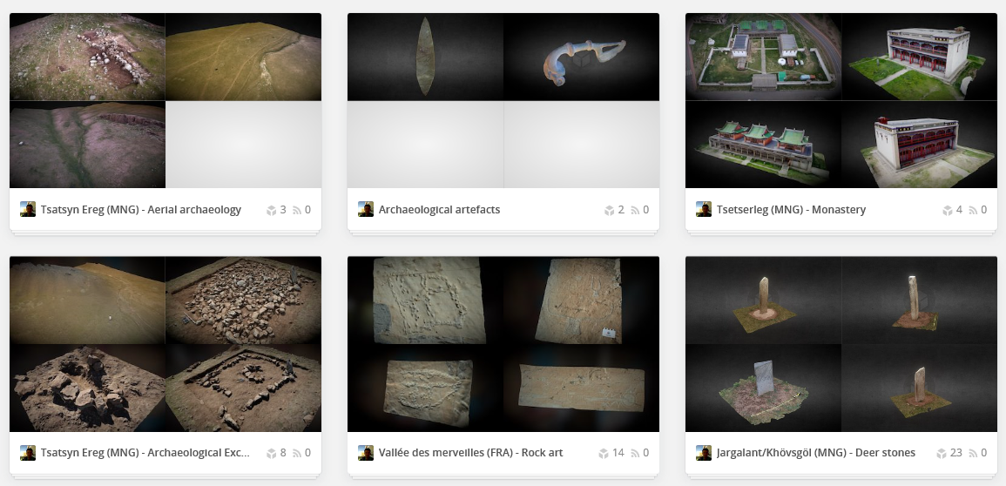The image size is (1006, 486).
Task: Select the gray slab deer stone thumbnail
Action: click(764, 388)
